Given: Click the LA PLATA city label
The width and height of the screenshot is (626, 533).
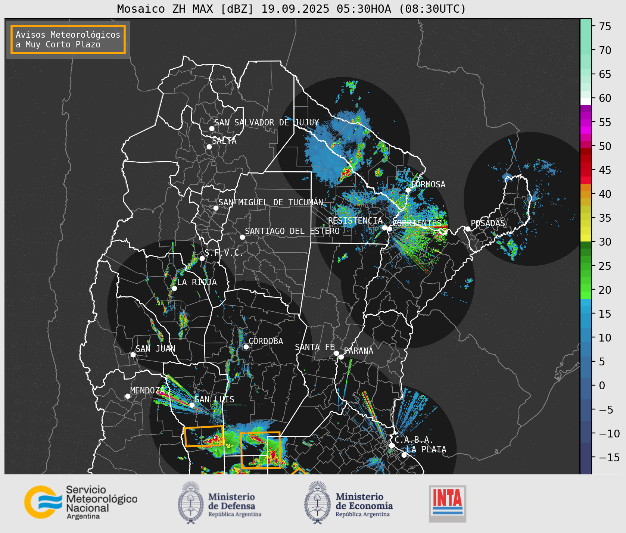Looking at the screenshot, I should [x=426, y=449].
